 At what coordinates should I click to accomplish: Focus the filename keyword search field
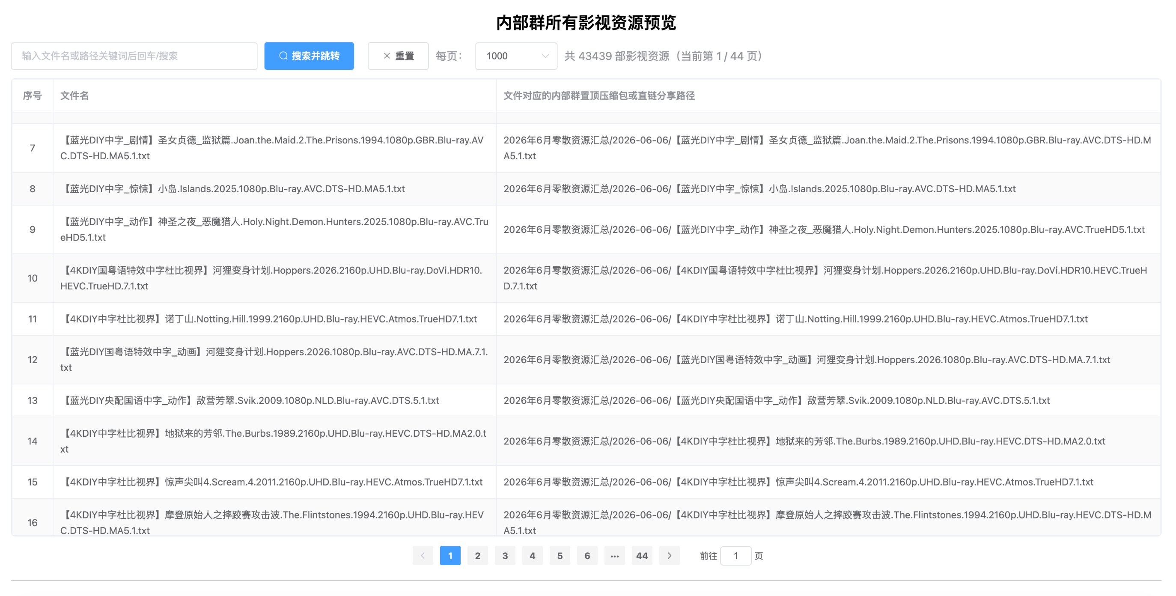[134, 56]
